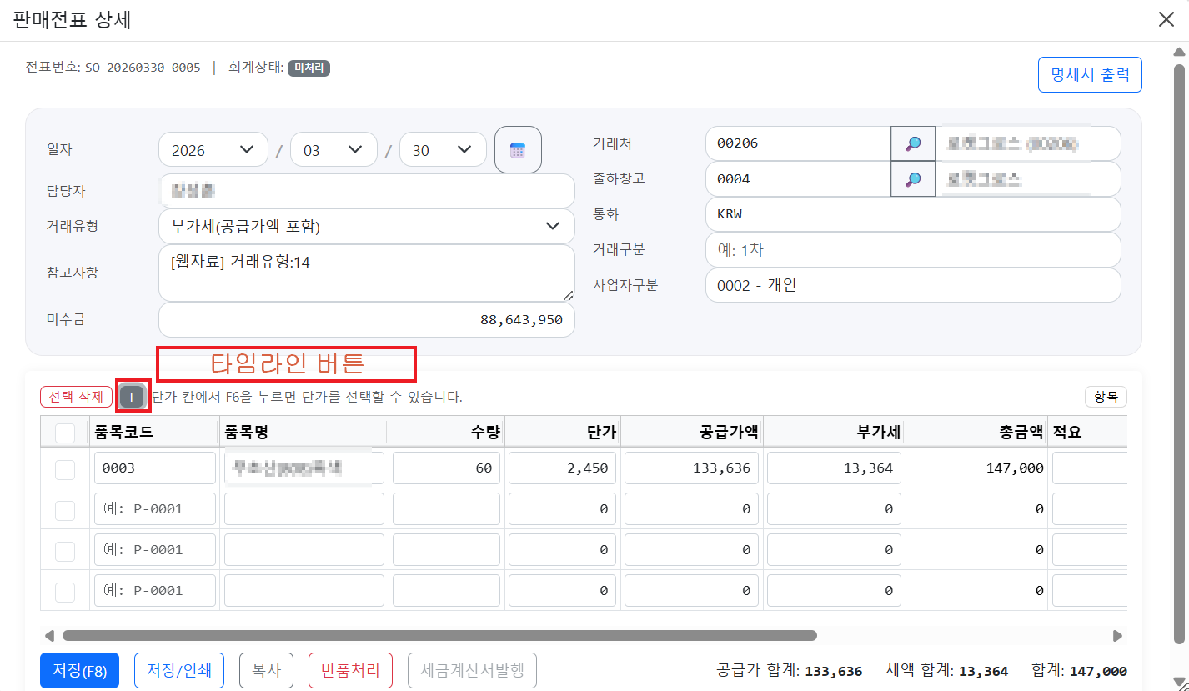The width and height of the screenshot is (1189, 691).
Task: Click the 품목코드 cell 0003
Action: coord(154,468)
